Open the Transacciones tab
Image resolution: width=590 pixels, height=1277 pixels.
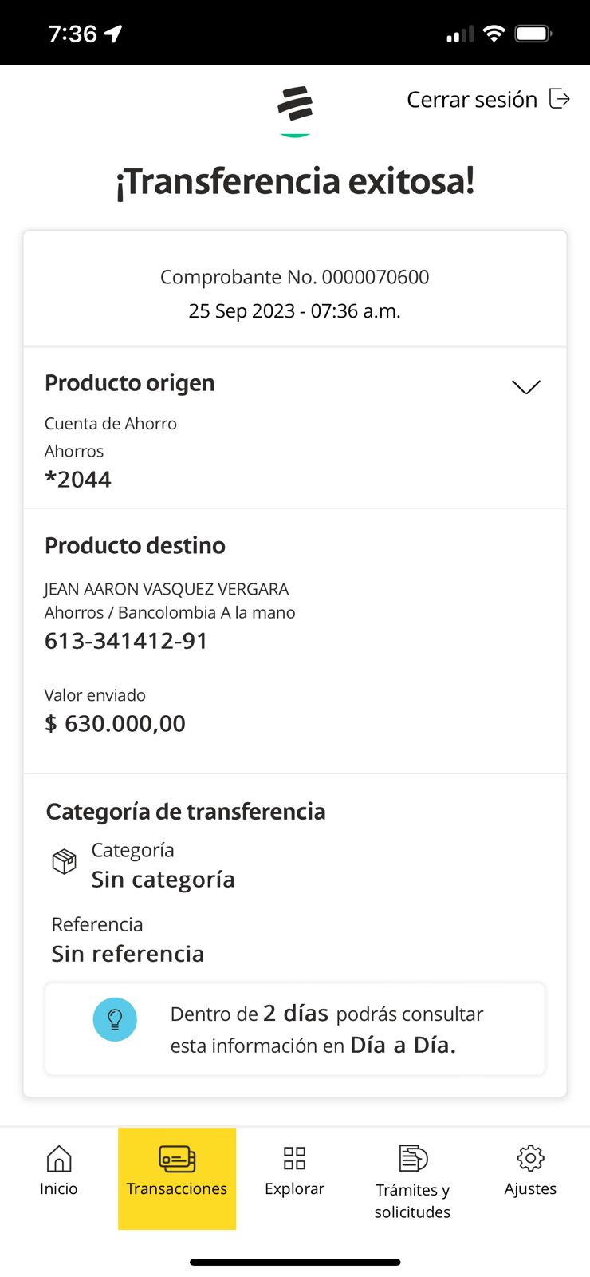[x=177, y=1177]
